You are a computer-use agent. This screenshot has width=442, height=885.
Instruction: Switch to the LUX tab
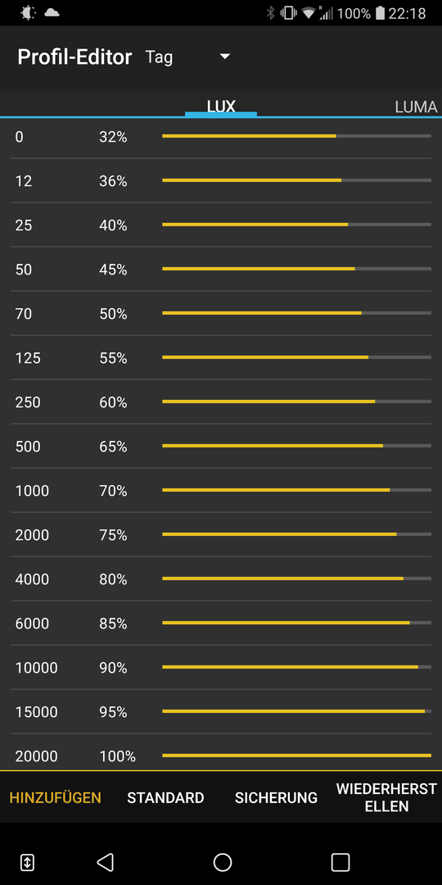(221, 106)
